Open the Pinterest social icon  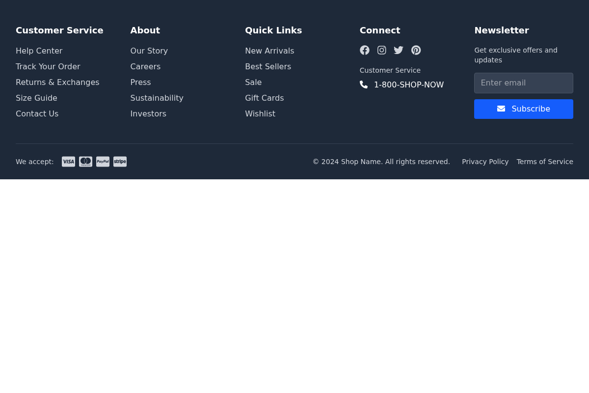pyautogui.click(x=416, y=50)
